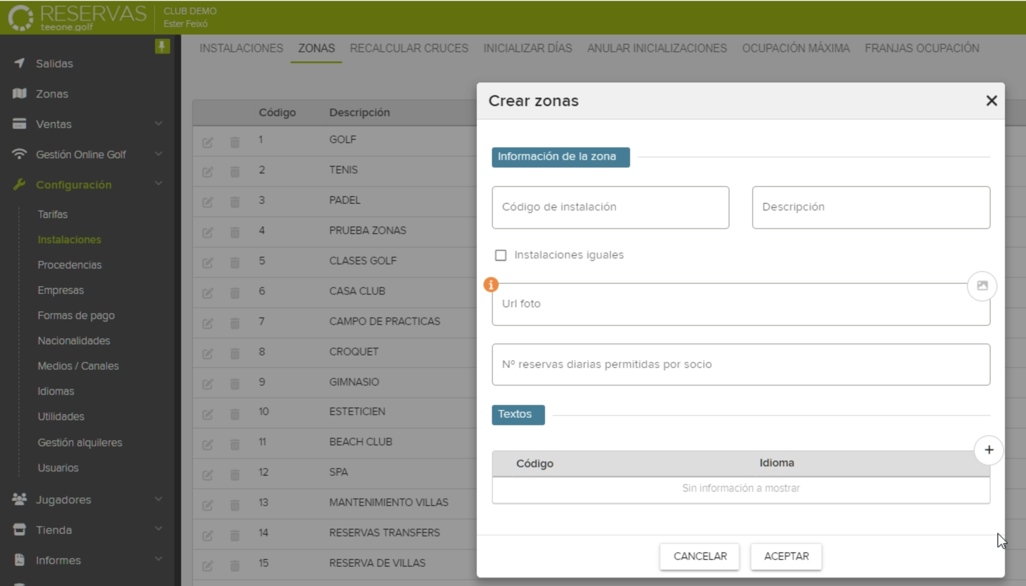
Task: Open Gestión alquileres in sidebar
Action: tap(80, 442)
